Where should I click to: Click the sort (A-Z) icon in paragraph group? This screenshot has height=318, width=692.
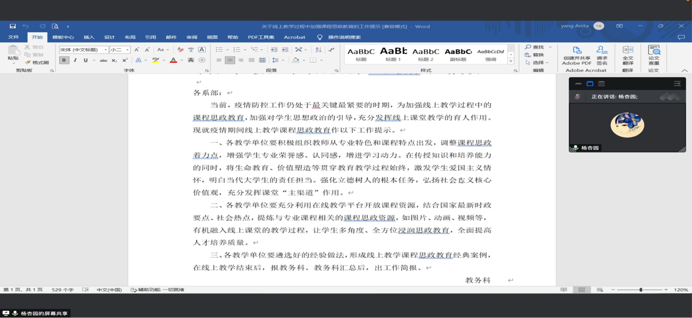pos(318,50)
